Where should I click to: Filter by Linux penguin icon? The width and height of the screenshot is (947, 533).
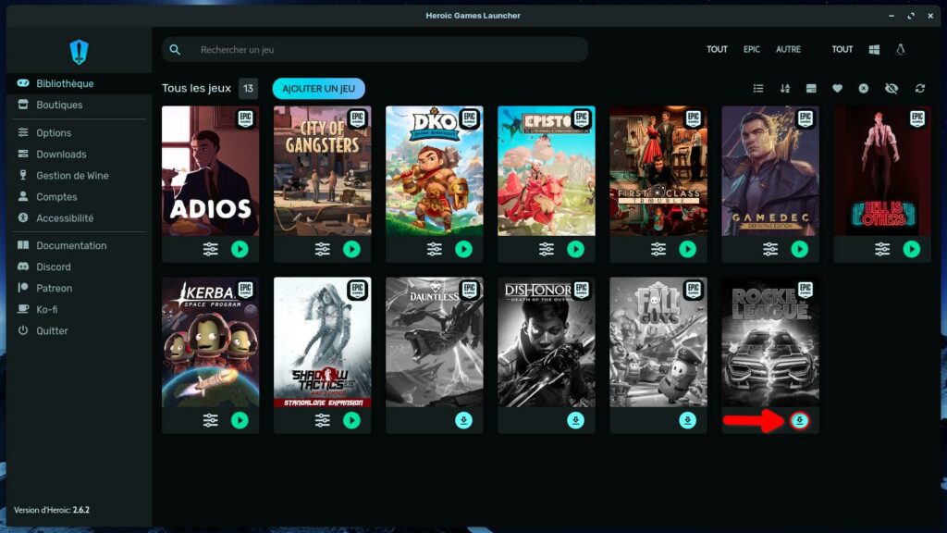click(x=900, y=49)
